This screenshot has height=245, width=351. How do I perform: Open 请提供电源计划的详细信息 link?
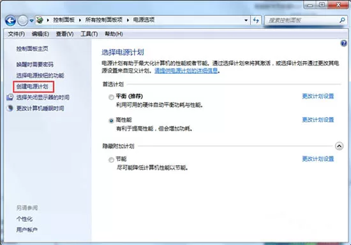(x=186, y=71)
